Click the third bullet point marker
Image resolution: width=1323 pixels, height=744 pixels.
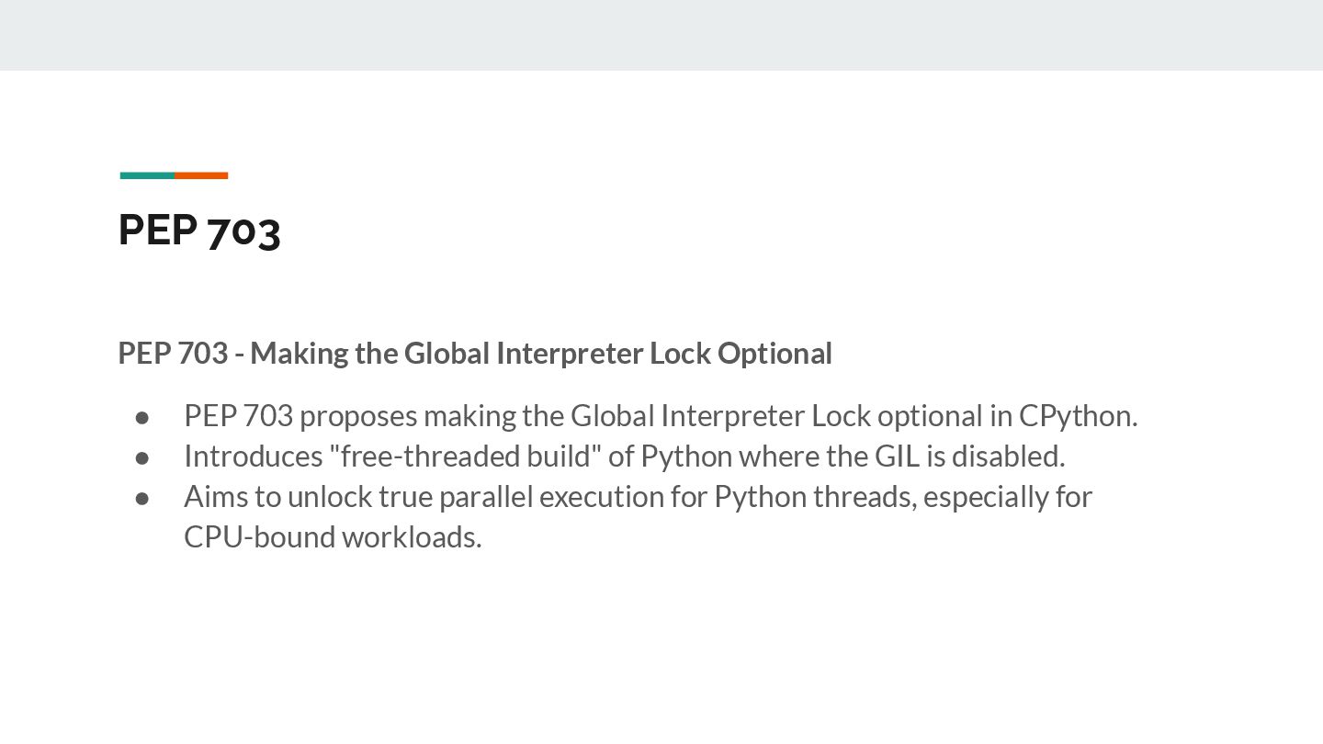142,497
